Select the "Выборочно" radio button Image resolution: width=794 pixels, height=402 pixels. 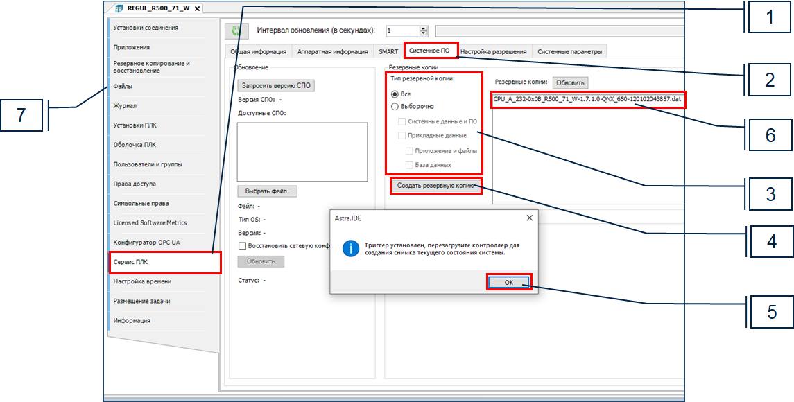click(x=395, y=107)
